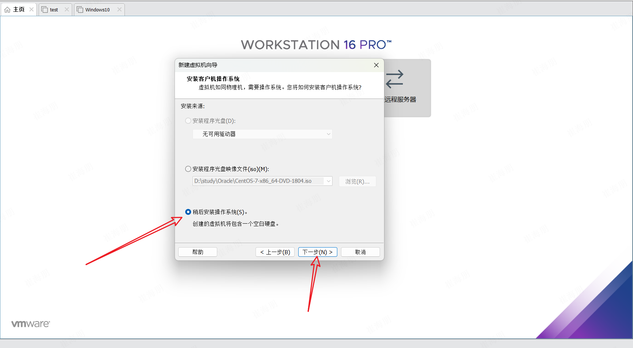Viewport: 633px width, 348px height.
Task: Close the Windows10 tab
Action: 119,10
